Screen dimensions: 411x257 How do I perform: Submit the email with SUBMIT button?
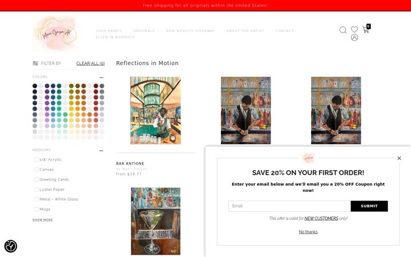coord(369,206)
